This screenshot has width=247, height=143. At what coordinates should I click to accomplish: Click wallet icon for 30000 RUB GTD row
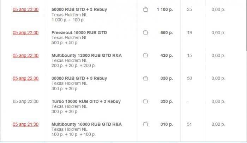[x=145, y=78]
